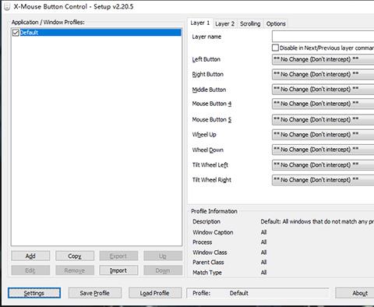Open the Left Button action dropdown
Screen dimensions: 374x307
(323, 59)
